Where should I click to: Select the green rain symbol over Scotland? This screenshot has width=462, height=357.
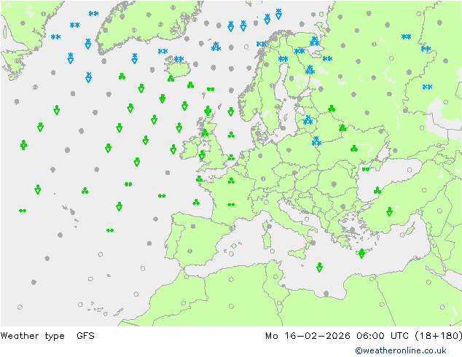click(x=205, y=133)
